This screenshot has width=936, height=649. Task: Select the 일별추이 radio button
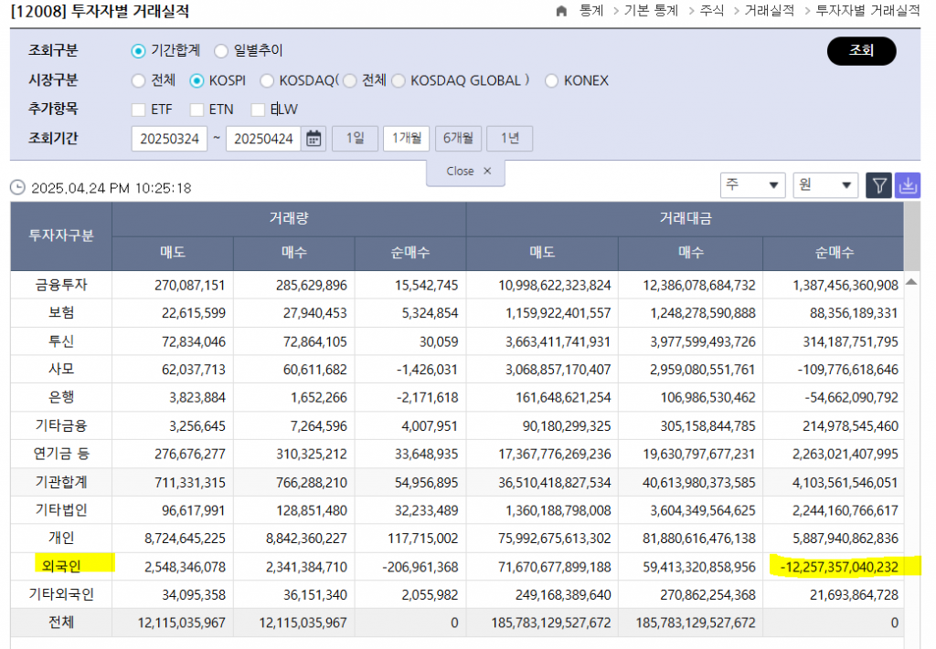[221, 51]
